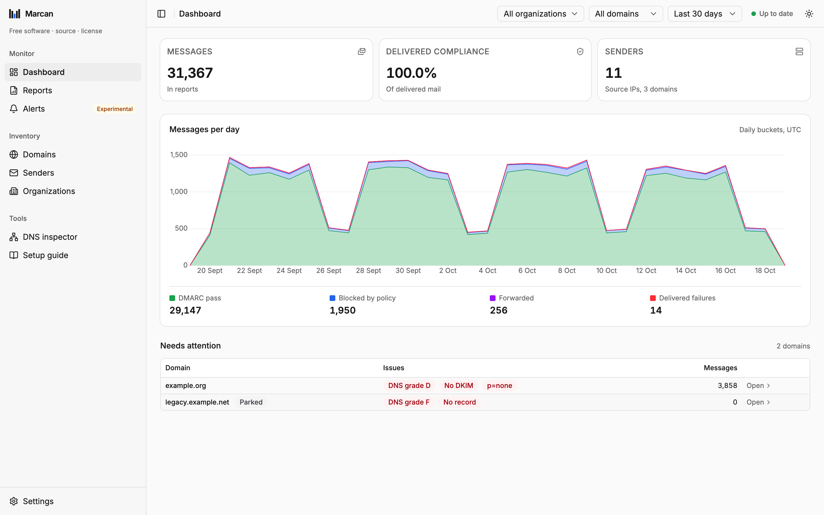The width and height of the screenshot is (824, 515).
Task: Click the Alerts bell icon
Action: [x=14, y=109]
